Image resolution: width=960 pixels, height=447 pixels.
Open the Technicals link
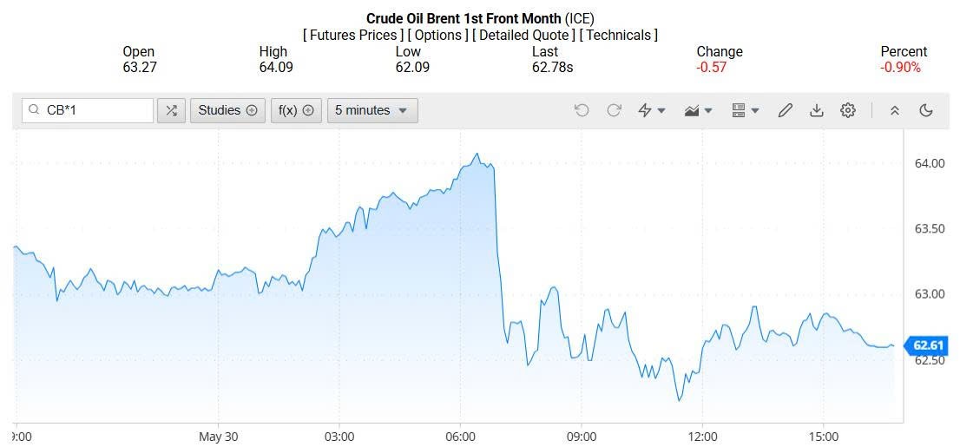click(619, 36)
